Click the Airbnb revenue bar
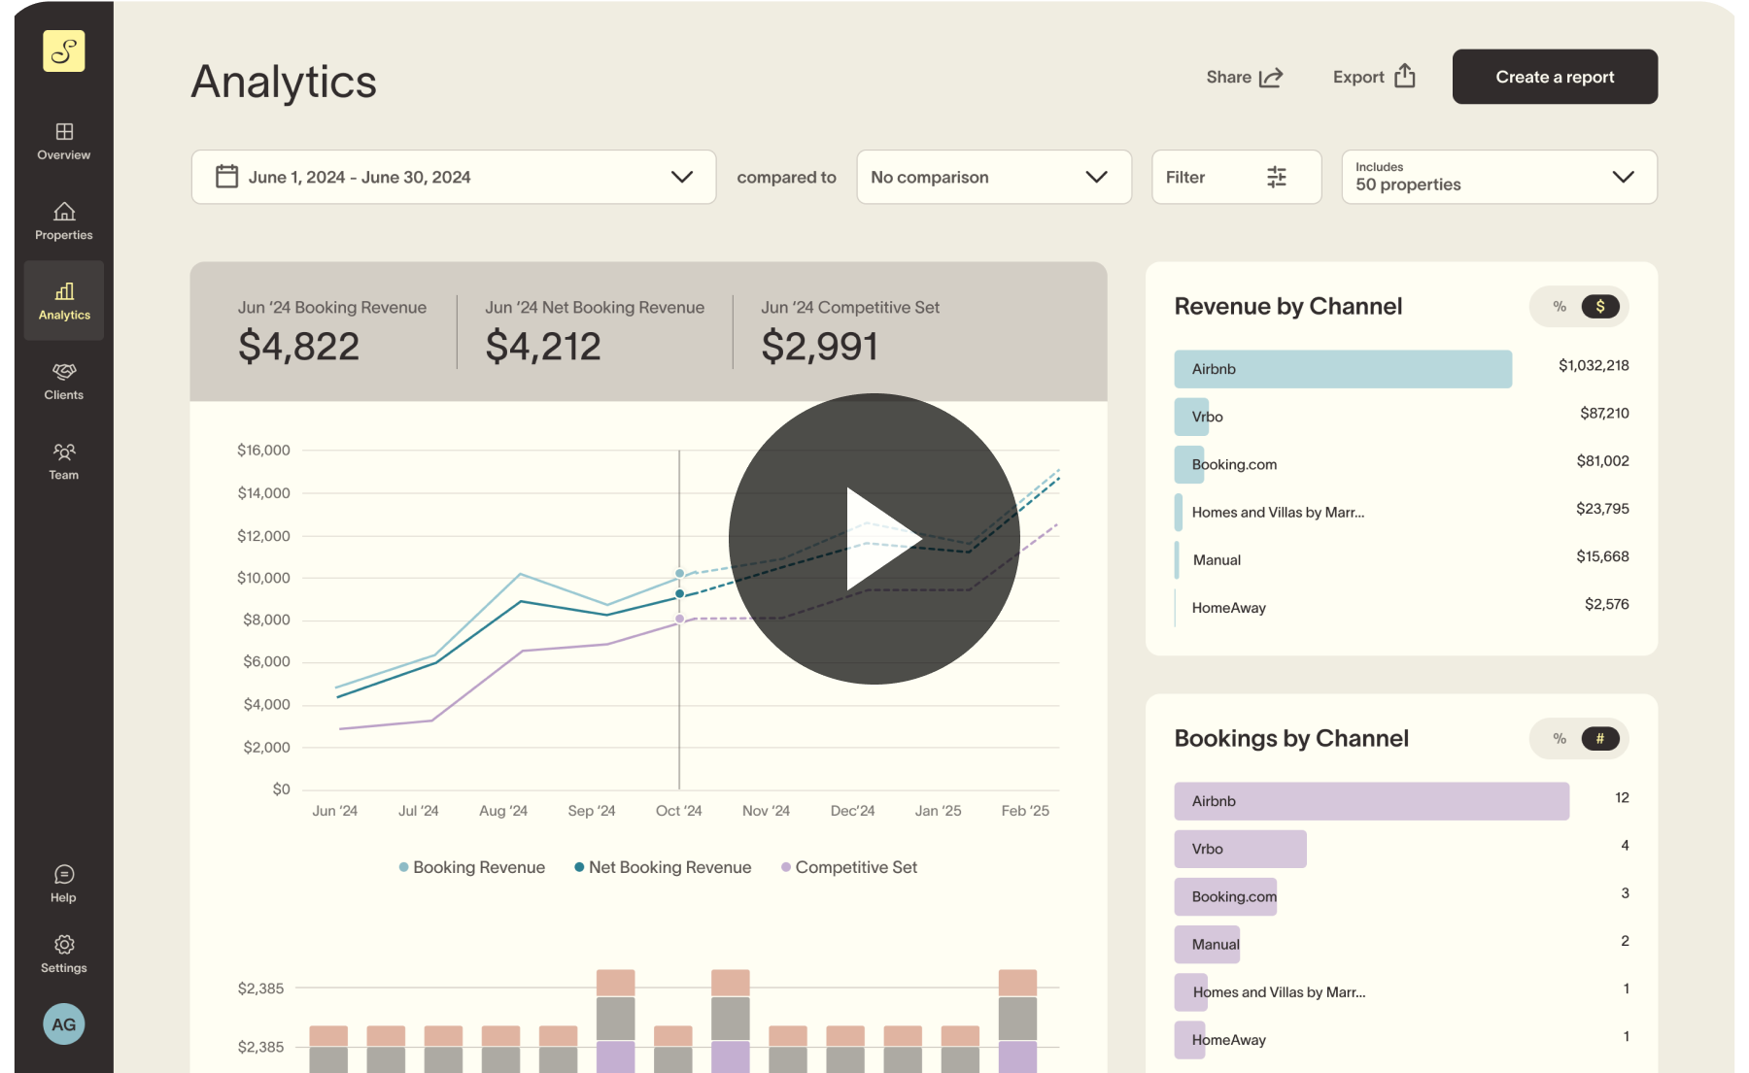This screenshot has width=1749, height=1073. [x=1342, y=369]
